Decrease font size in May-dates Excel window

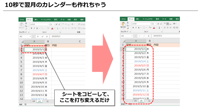(x=161, y=24)
